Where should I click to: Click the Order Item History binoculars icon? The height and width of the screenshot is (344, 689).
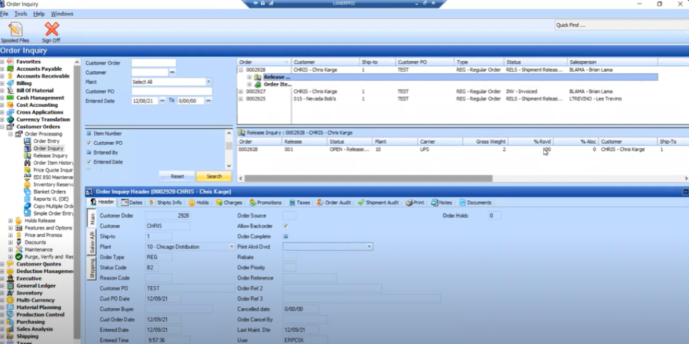point(27,163)
